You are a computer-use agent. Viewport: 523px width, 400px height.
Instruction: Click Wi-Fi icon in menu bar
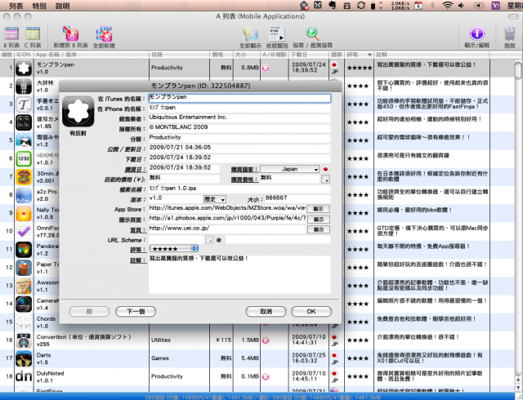tap(447, 6)
